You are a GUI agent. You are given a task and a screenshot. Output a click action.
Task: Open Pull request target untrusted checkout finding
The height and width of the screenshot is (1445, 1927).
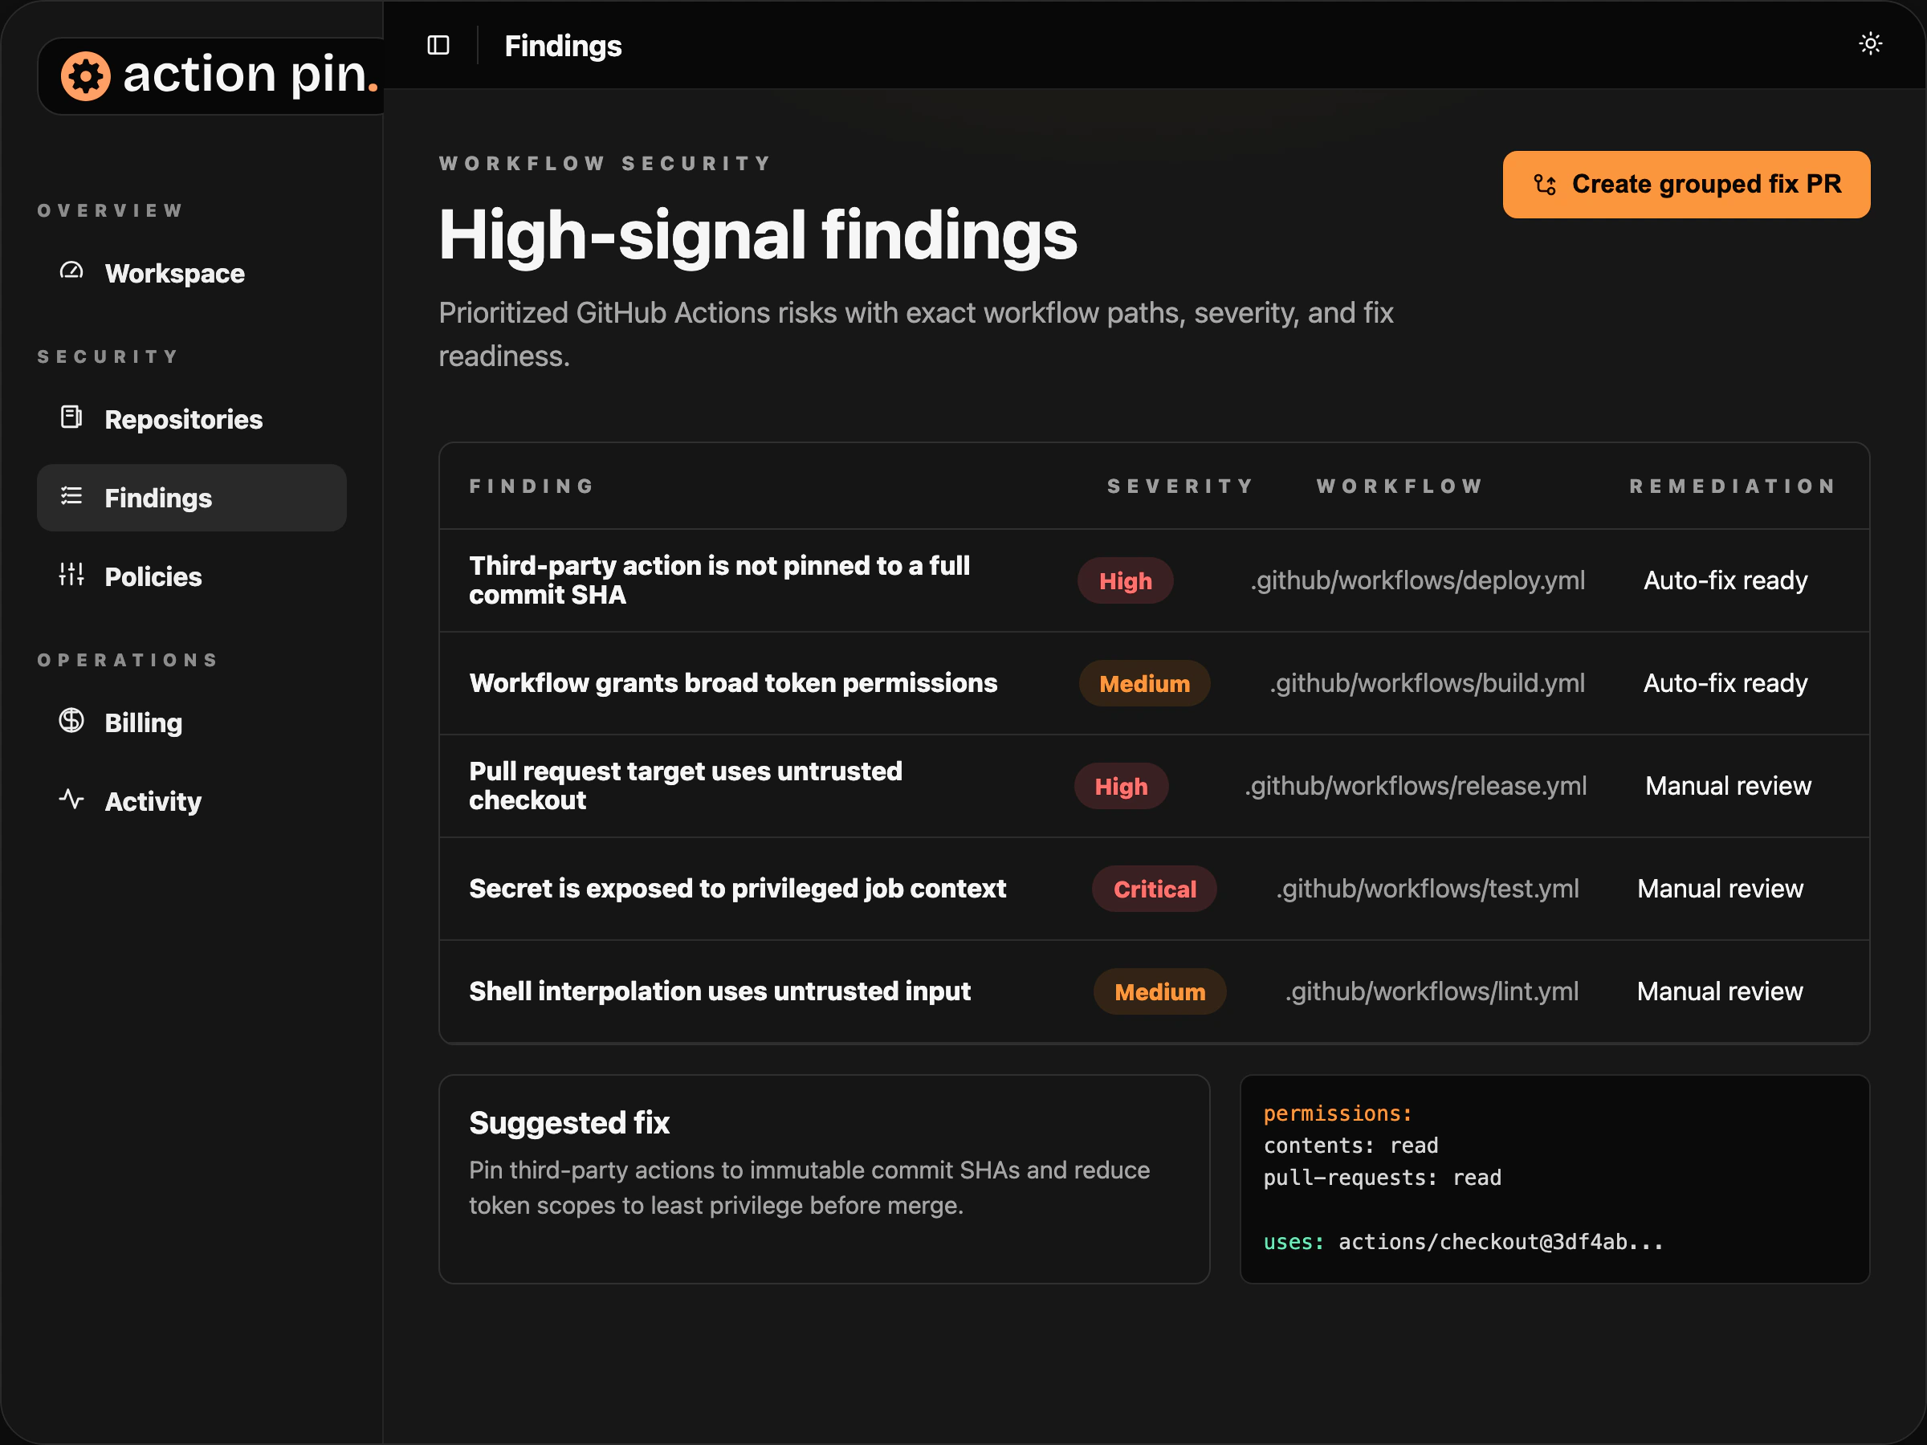[x=686, y=786]
